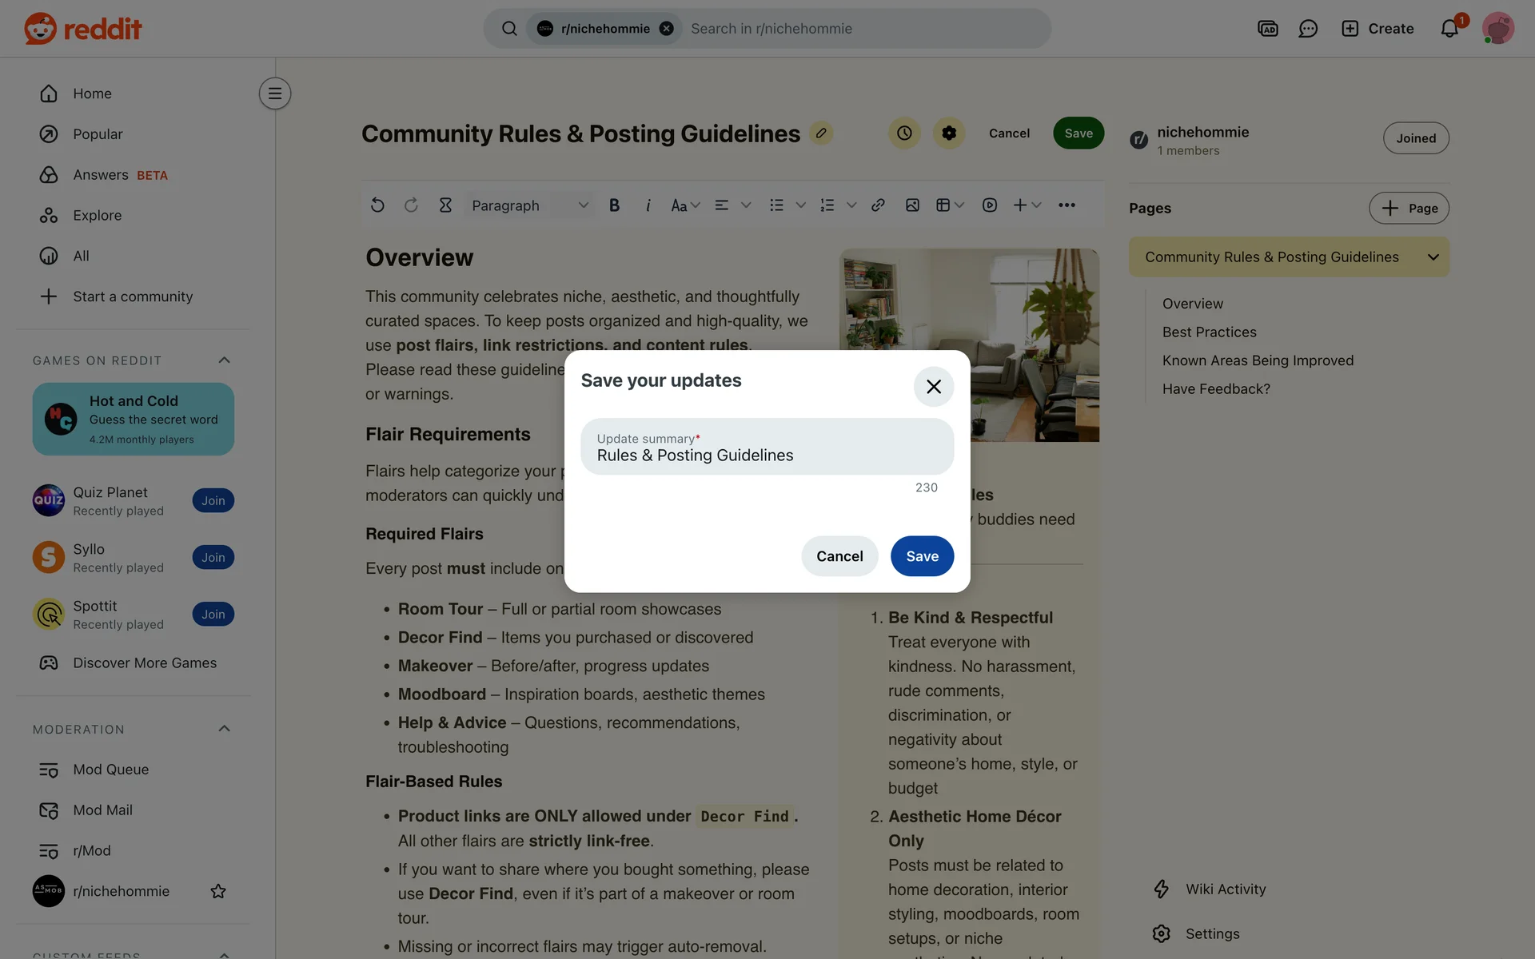Collapse the Games on Reddit section
Screen dimensions: 1535x959
click(x=224, y=360)
